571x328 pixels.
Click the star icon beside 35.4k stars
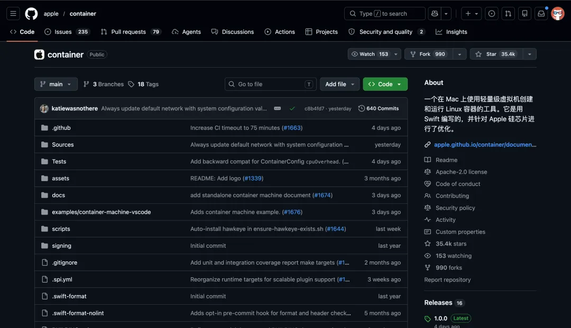[428, 243]
